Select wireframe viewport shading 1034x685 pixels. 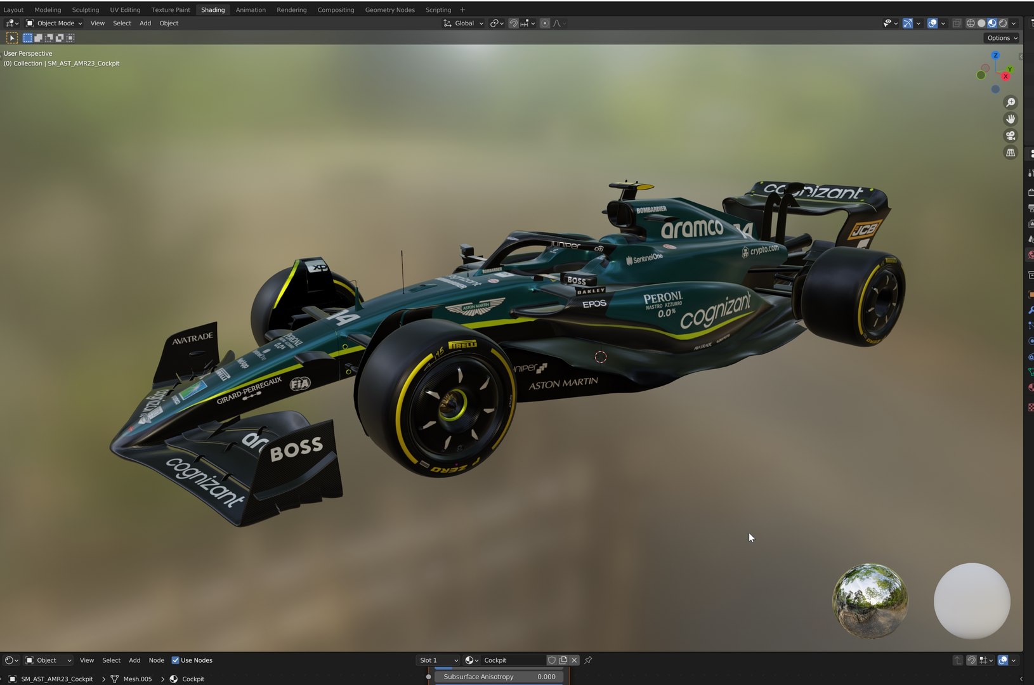(971, 23)
